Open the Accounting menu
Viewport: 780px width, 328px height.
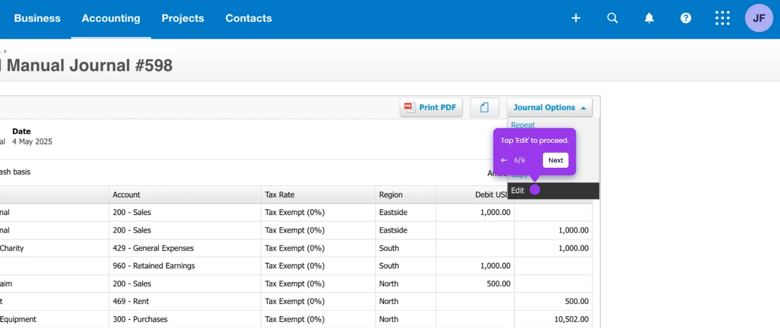111,18
